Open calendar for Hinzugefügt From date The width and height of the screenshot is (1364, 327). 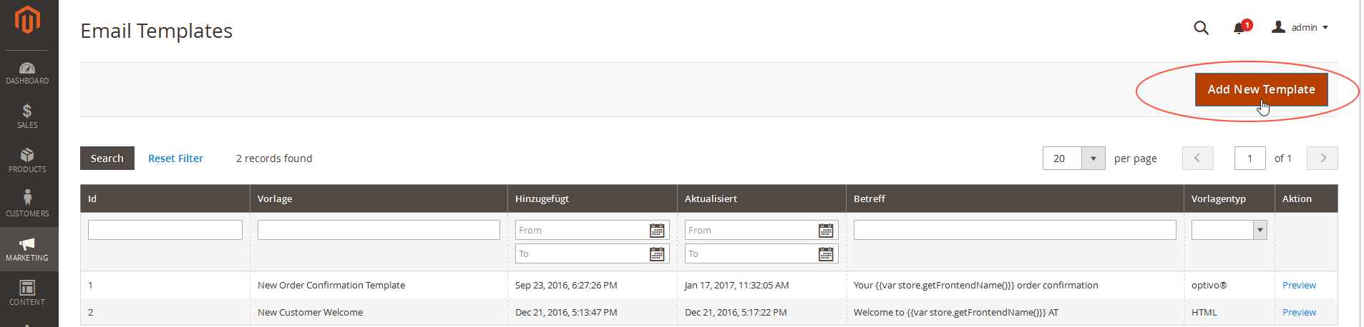pyautogui.click(x=656, y=231)
